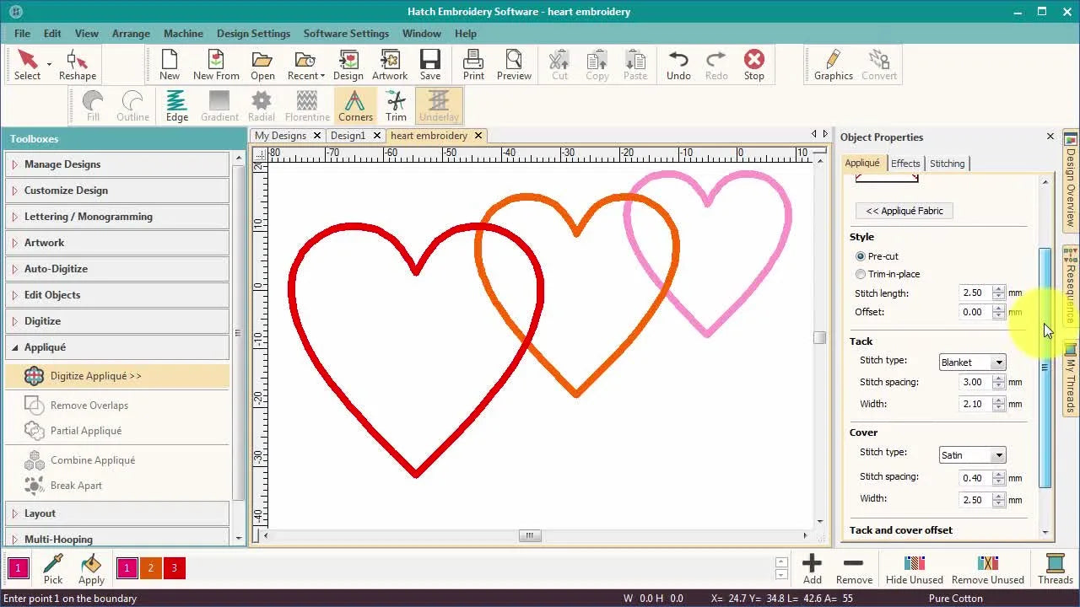1080x607 pixels.
Task: Expand the Auto-Digitize toolbox
Action: [116, 269]
